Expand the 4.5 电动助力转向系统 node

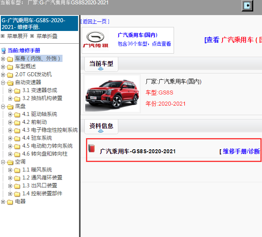point(10,146)
